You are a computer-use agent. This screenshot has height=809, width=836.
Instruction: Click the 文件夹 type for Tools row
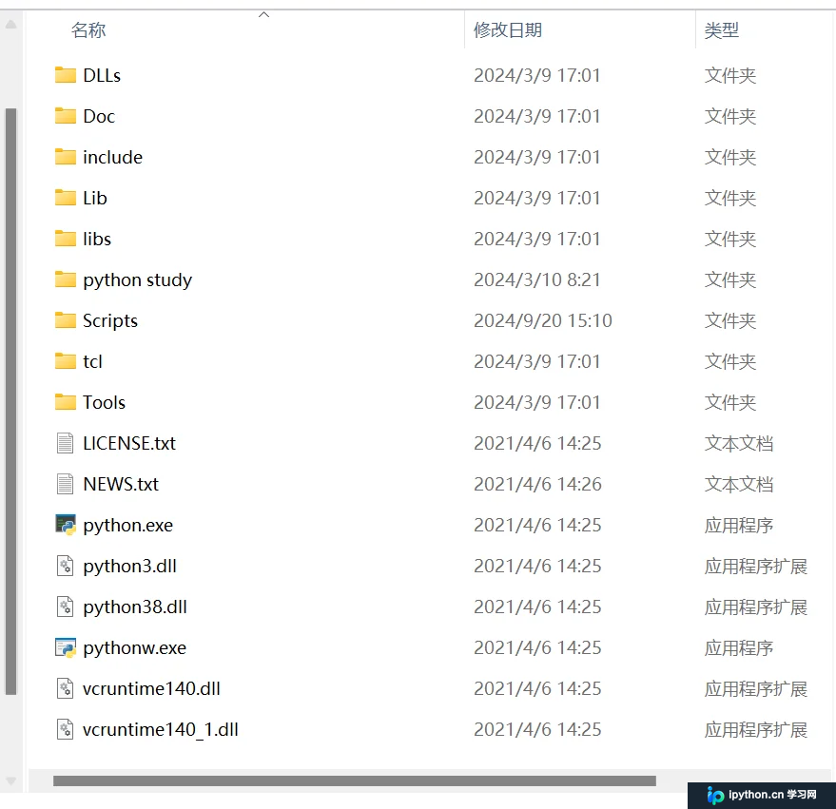729,402
